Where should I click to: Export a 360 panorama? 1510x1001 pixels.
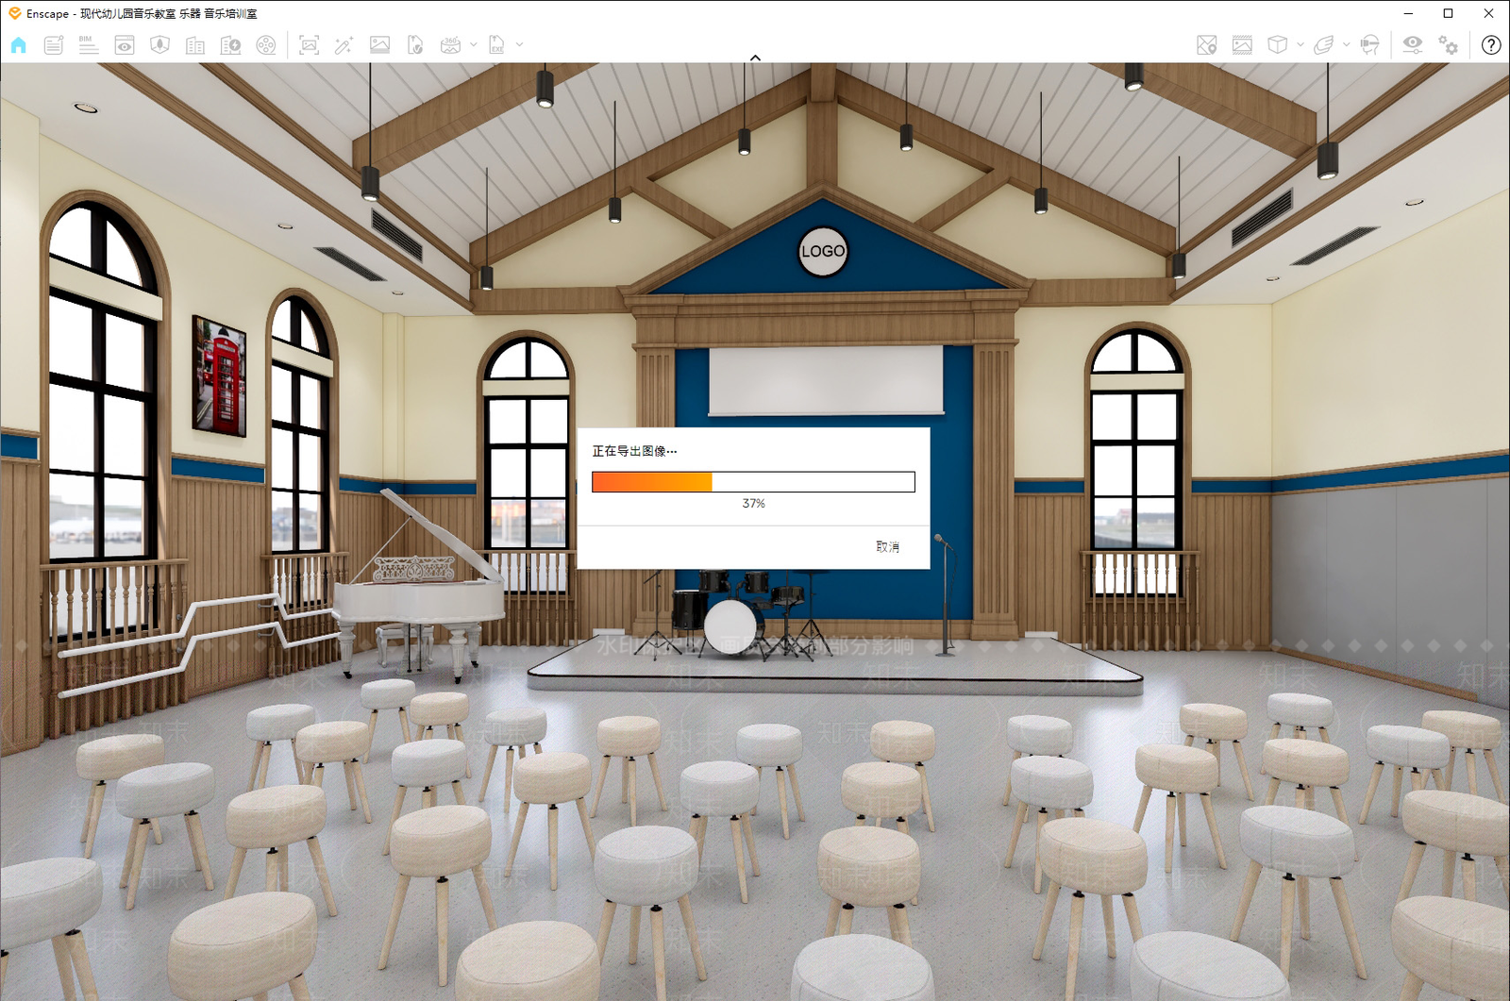(x=451, y=45)
